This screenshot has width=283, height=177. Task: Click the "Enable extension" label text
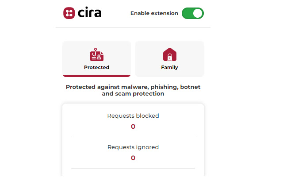[154, 13]
